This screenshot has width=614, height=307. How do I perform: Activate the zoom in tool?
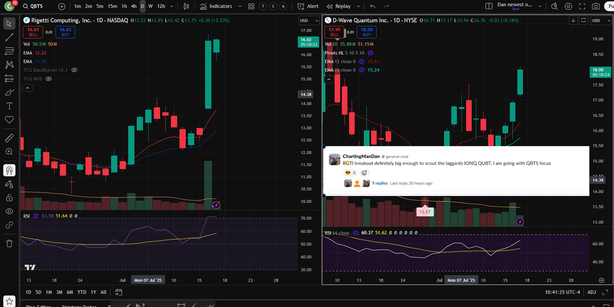pyautogui.click(x=9, y=152)
